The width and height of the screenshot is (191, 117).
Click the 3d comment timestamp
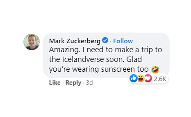click(x=88, y=83)
